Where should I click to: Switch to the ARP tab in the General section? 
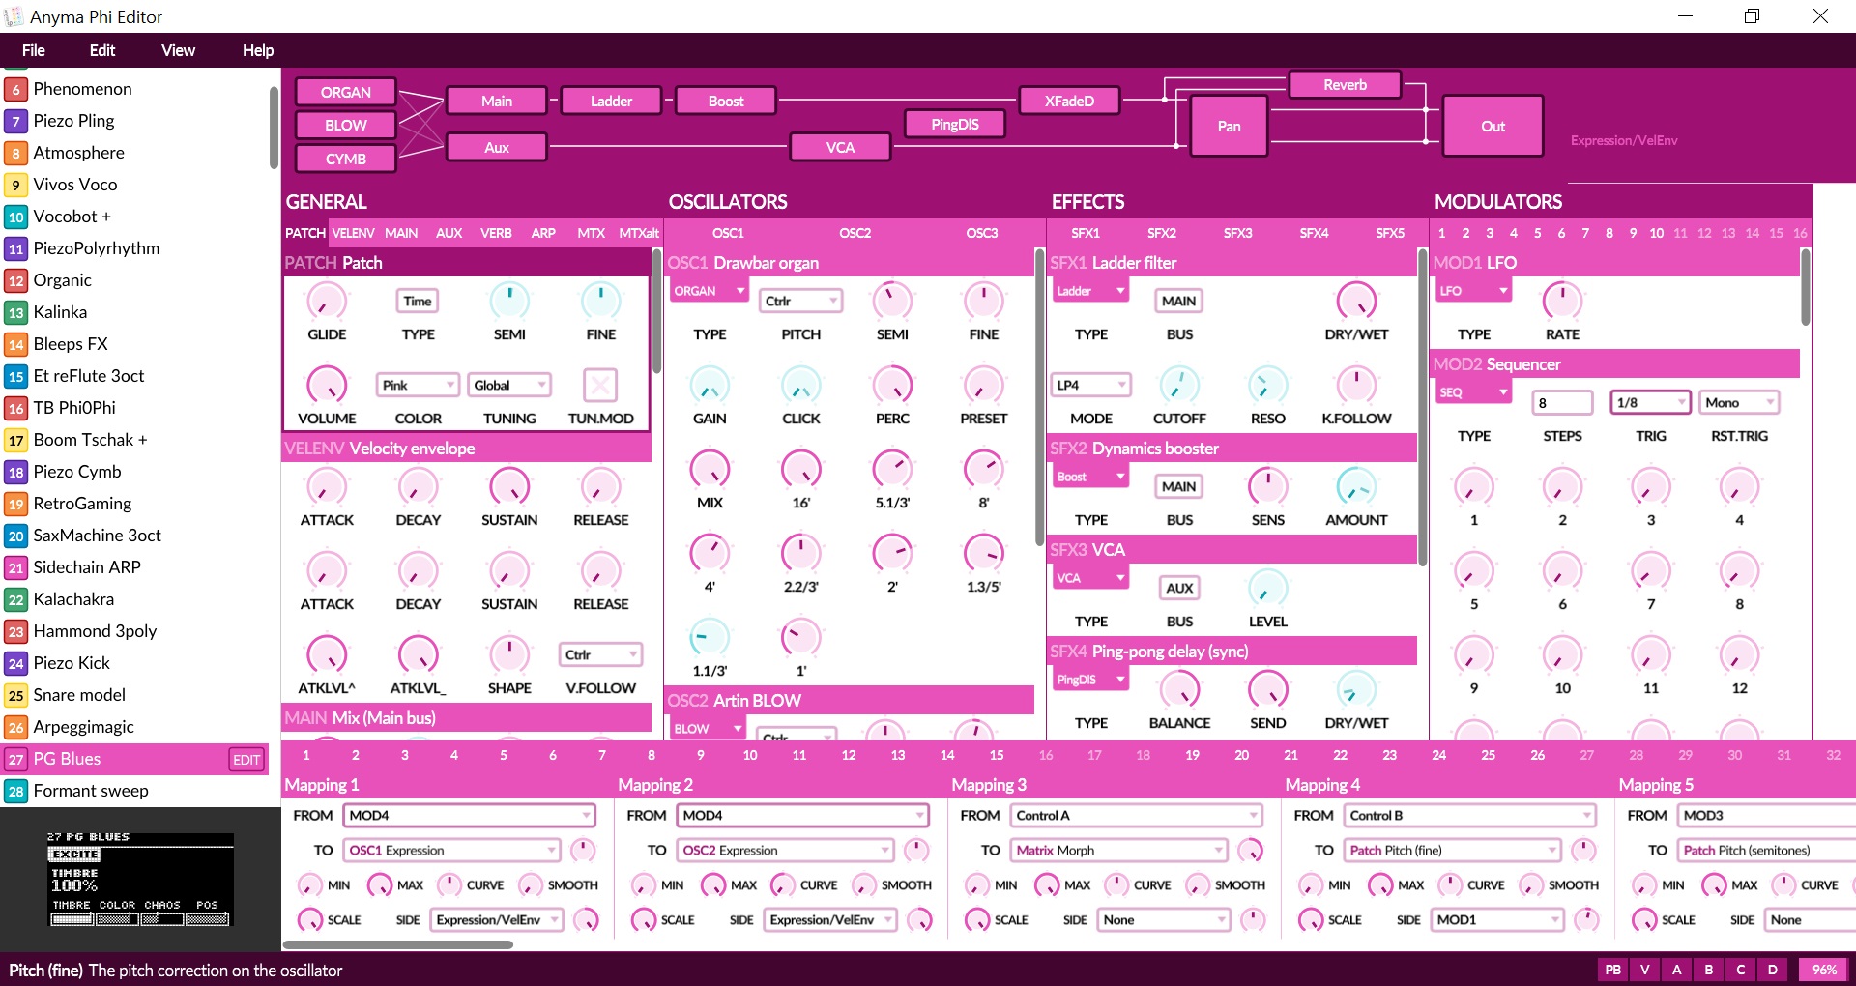coord(543,233)
